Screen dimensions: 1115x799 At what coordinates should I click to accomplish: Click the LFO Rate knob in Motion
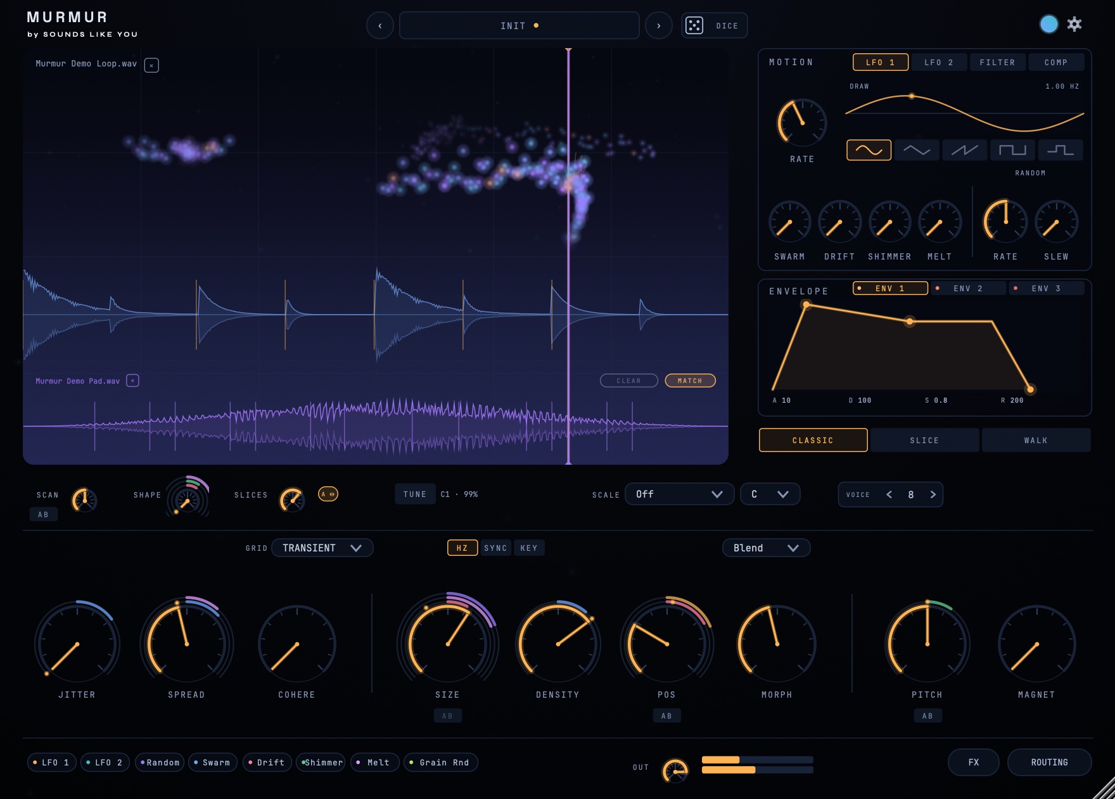pyautogui.click(x=802, y=123)
